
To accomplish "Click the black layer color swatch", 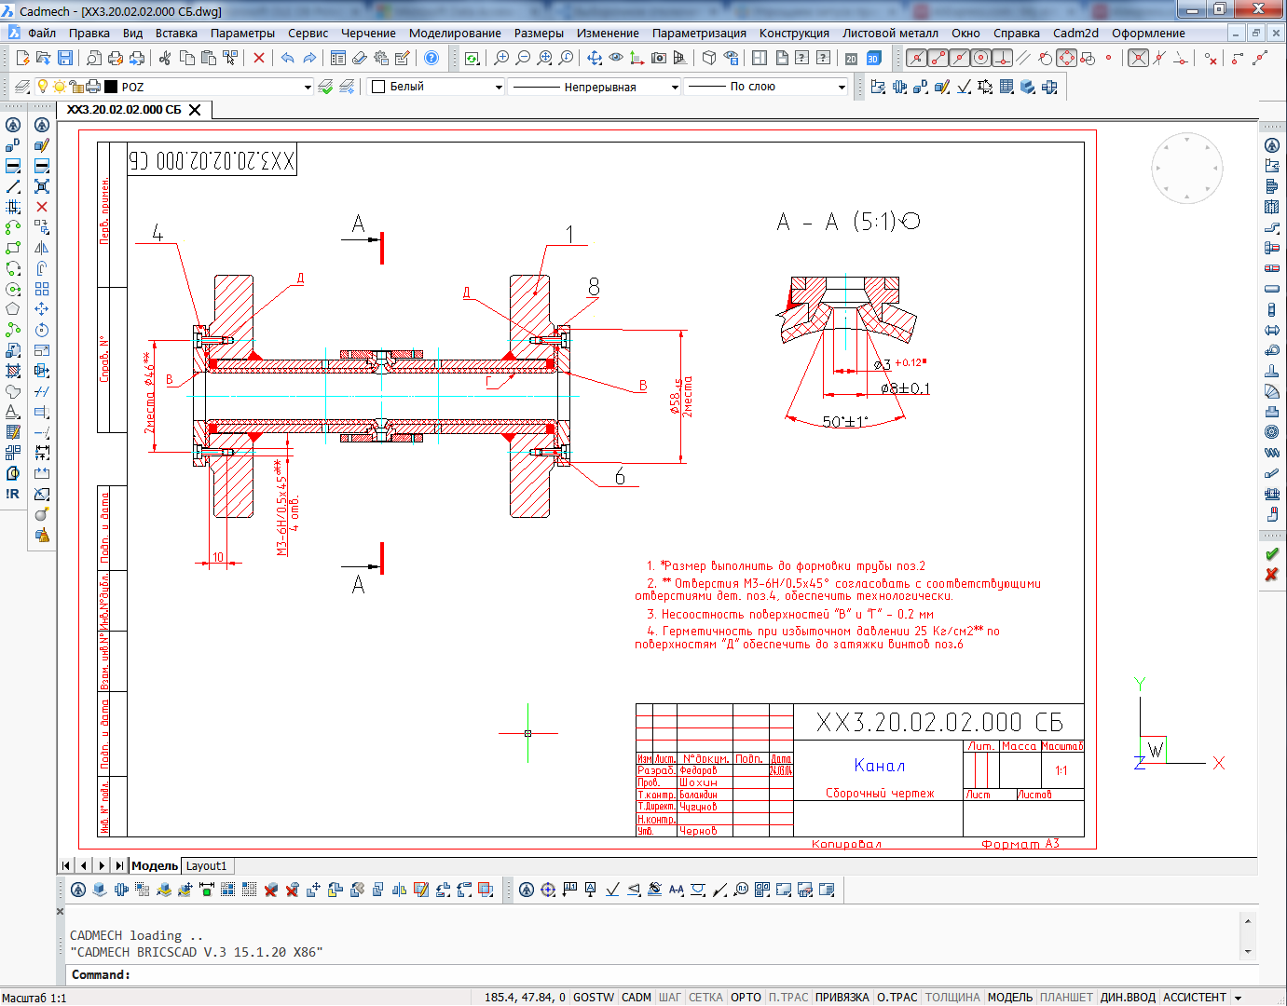I will (111, 87).
